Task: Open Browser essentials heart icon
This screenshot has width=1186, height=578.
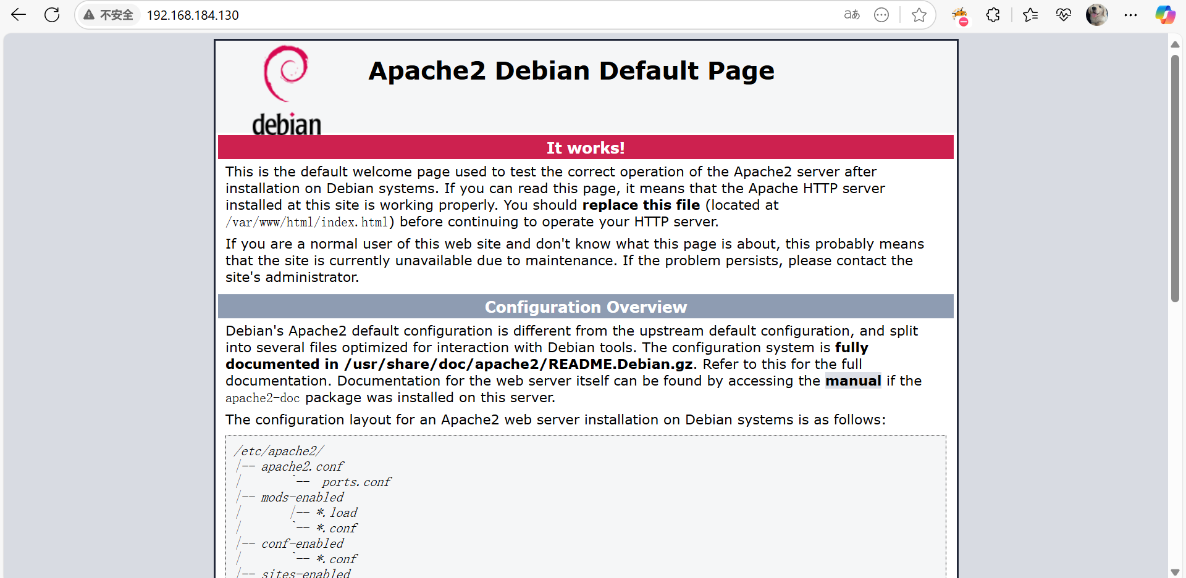Action: tap(1064, 15)
